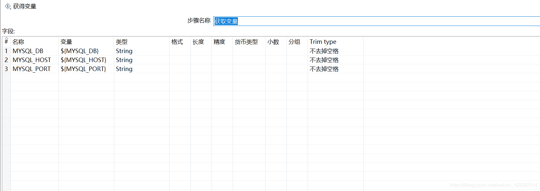Image resolution: width=540 pixels, height=191 pixels.
Task: Open Trim type 不去掉空格 for MYSQL_PORT row
Action: click(336, 69)
